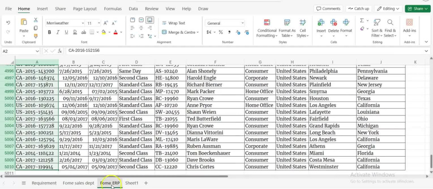This screenshot has height=189, width=433.
Task: Apply comma style format
Action: (x=229, y=32)
